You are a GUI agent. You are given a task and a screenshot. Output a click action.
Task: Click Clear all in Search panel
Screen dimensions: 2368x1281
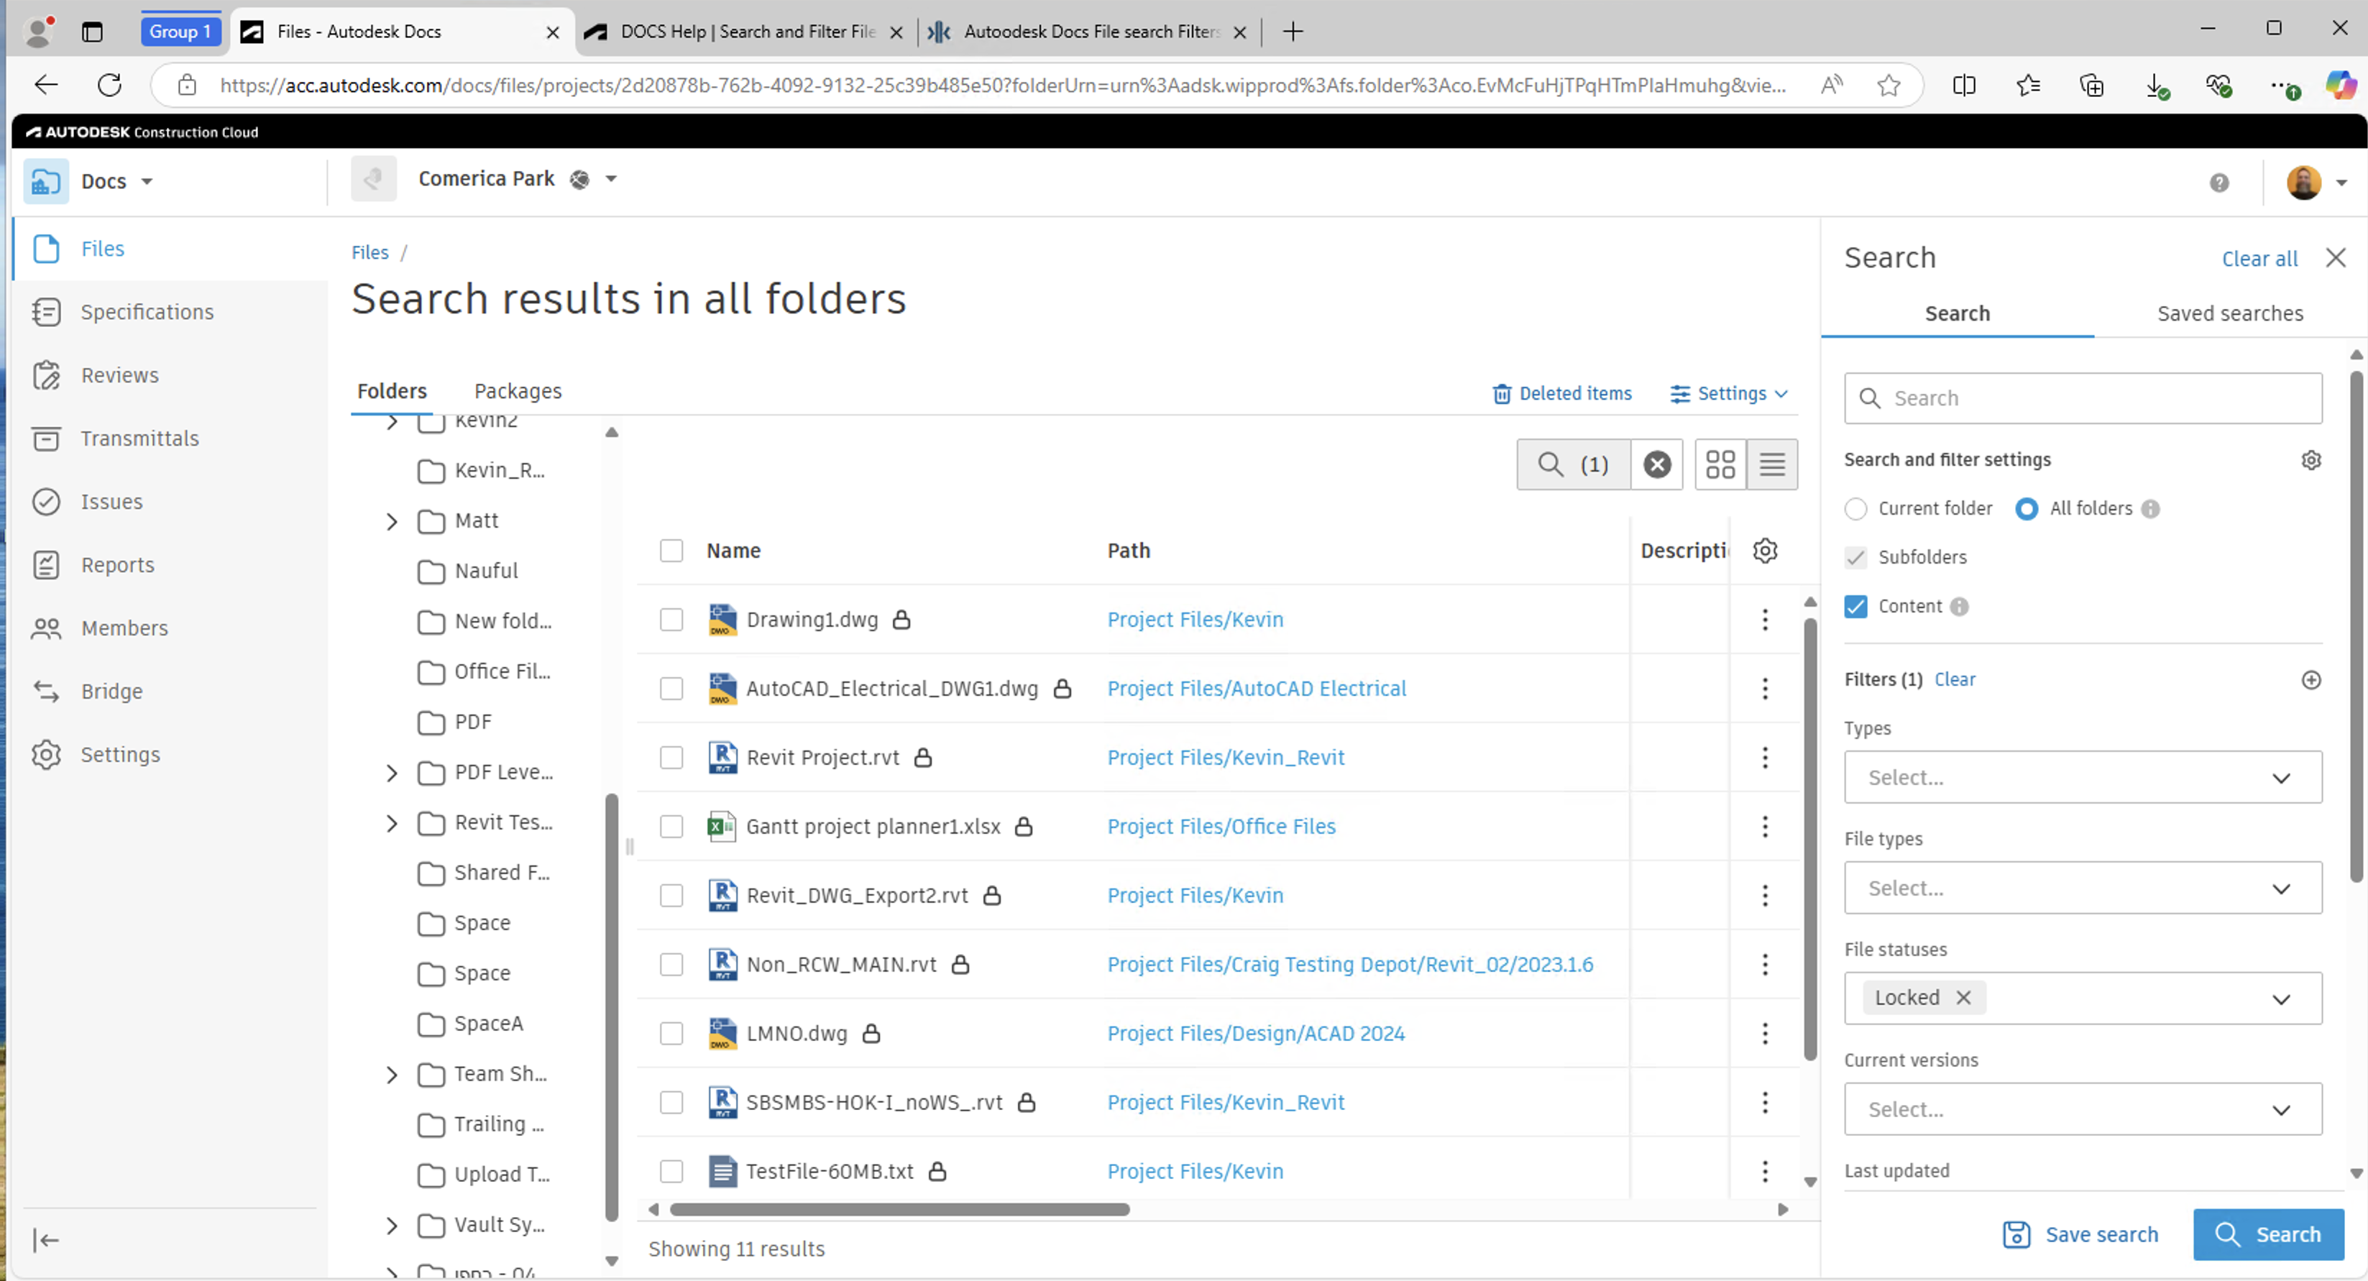tap(2259, 259)
